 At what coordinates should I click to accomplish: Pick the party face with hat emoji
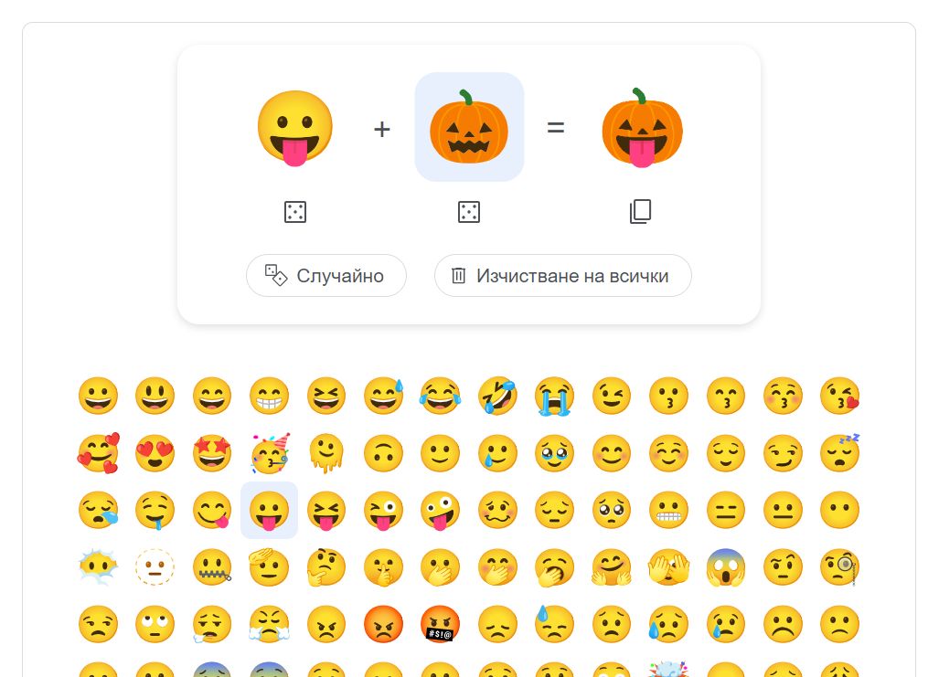coord(270,453)
